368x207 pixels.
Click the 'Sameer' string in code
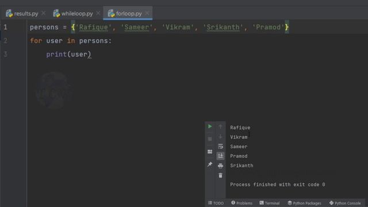137,27
